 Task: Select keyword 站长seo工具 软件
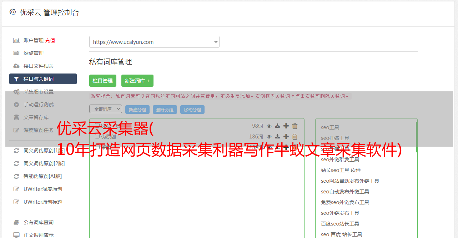pyautogui.click(x=341, y=170)
